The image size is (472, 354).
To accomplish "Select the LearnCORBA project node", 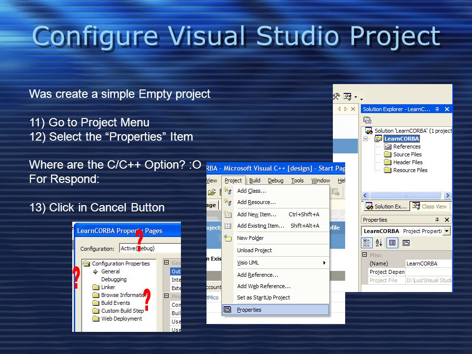I will [402, 139].
